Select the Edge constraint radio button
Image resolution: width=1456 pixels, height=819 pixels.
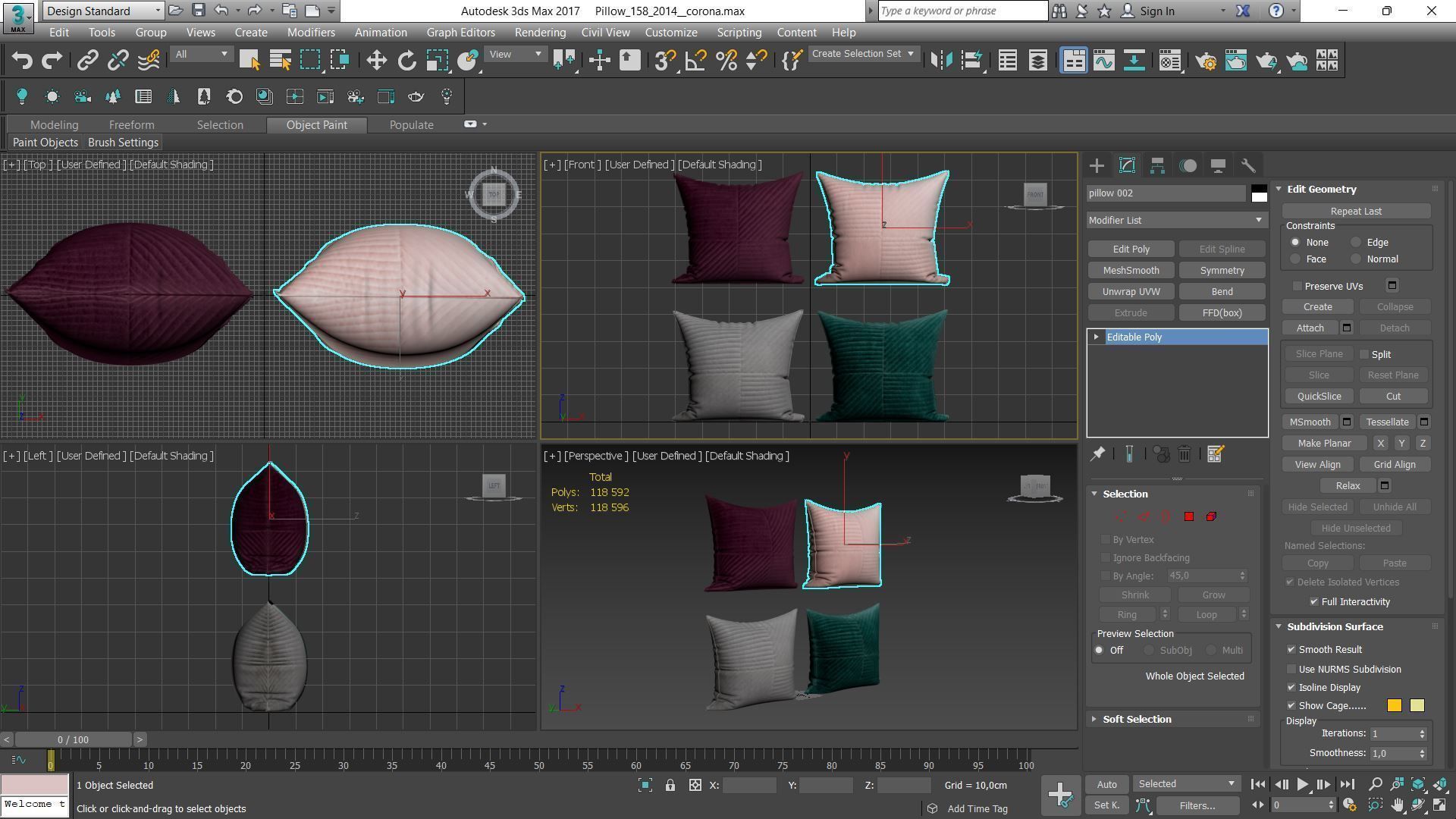click(x=1356, y=243)
